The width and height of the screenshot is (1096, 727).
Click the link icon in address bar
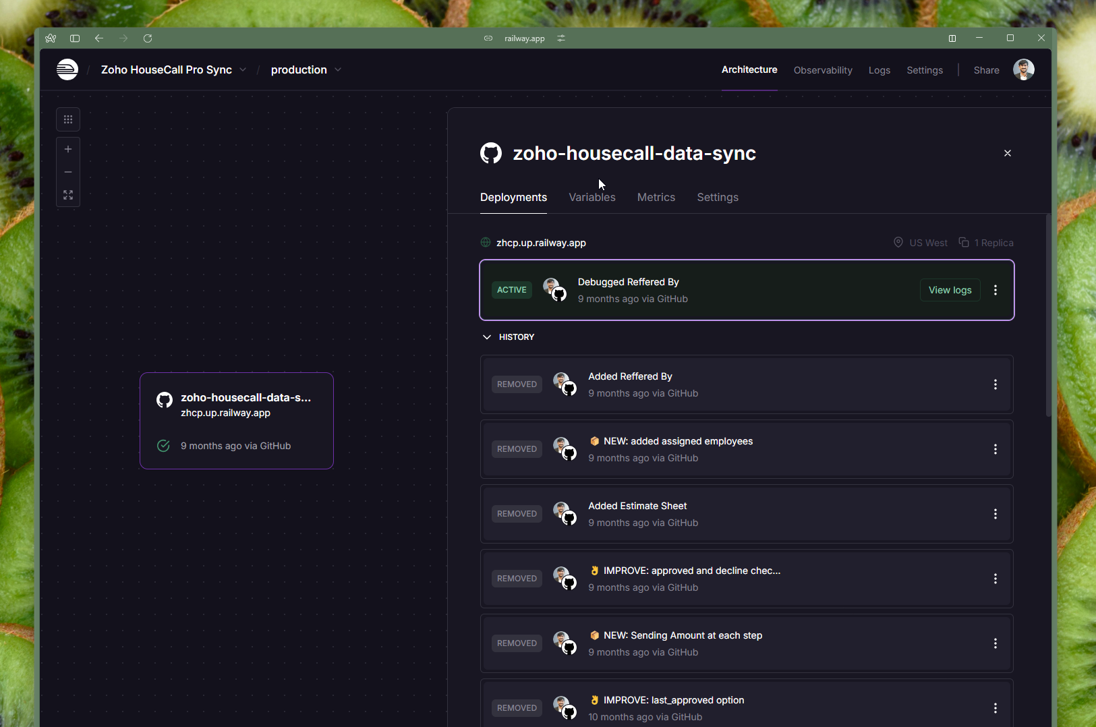(488, 38)
